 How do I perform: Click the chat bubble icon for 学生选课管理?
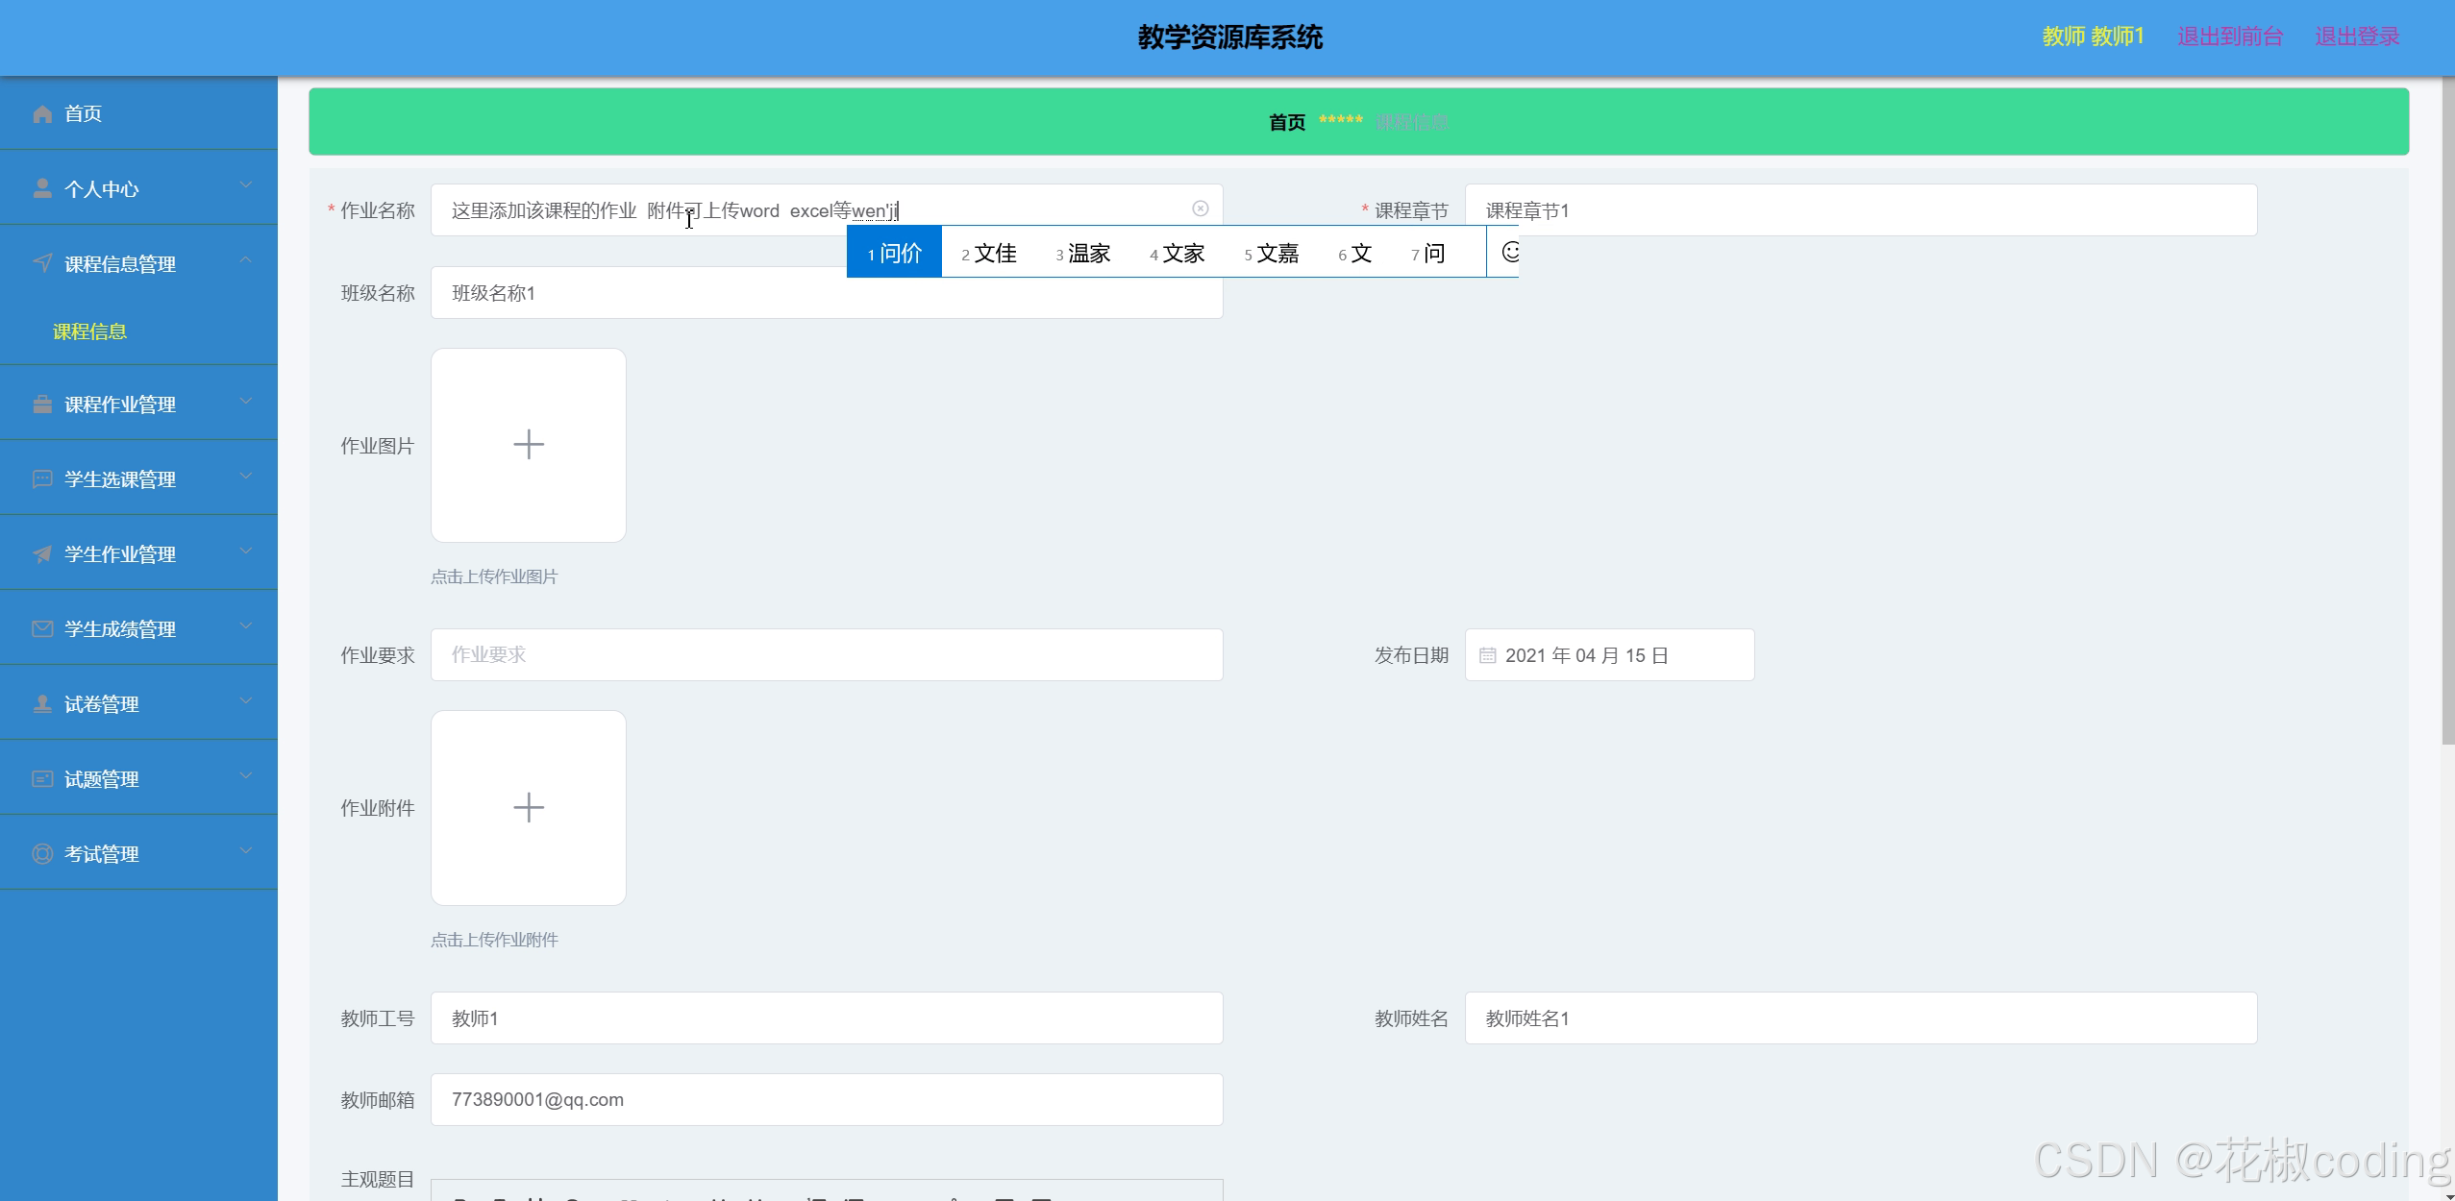coord(42,478)
